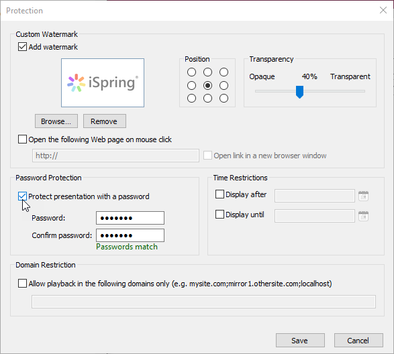The width and height of the screenshot is (394, 354).
Task: Open calendar picker for Display until
Action: point(363,216)
